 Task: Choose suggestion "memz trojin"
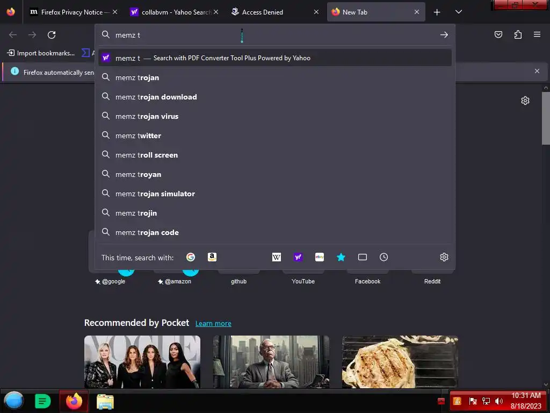[x=275, y=213]
